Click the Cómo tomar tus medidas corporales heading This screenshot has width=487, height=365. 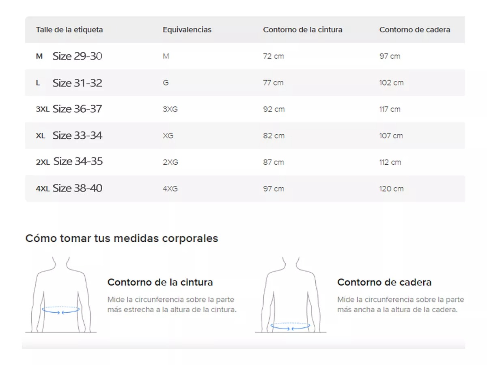point(122,238)
